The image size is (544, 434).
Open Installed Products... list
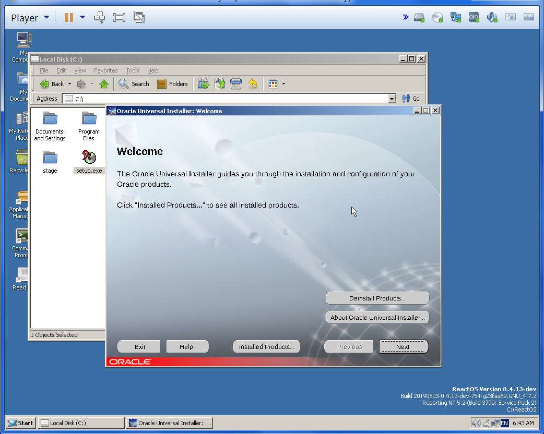pos(266,347)
